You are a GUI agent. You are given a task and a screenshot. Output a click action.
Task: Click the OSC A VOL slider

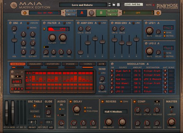click(x=14, y=40)
